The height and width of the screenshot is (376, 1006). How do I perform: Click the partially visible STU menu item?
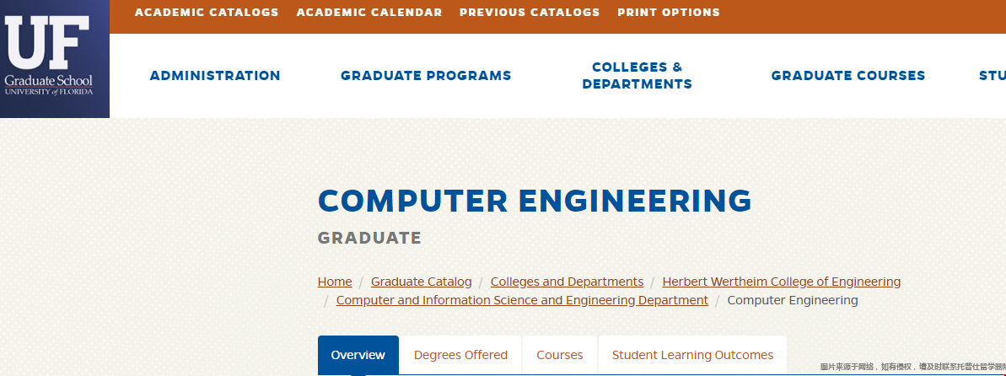(x=992, y=76)
